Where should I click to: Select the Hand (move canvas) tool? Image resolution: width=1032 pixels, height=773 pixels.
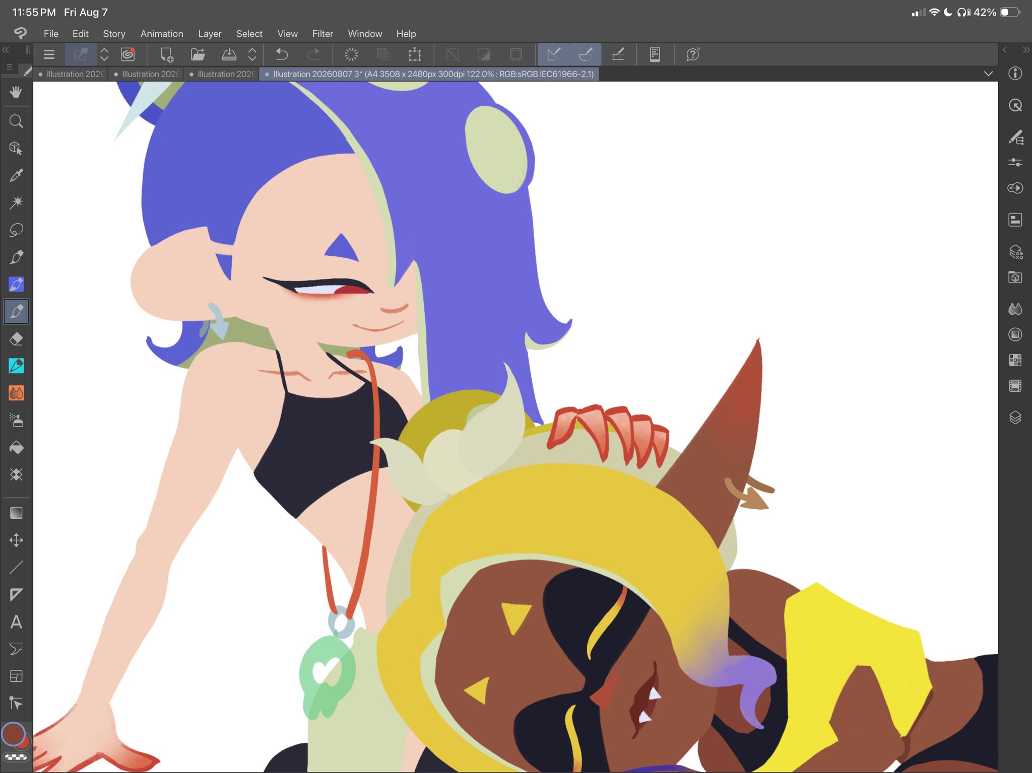tap(16, 92)
